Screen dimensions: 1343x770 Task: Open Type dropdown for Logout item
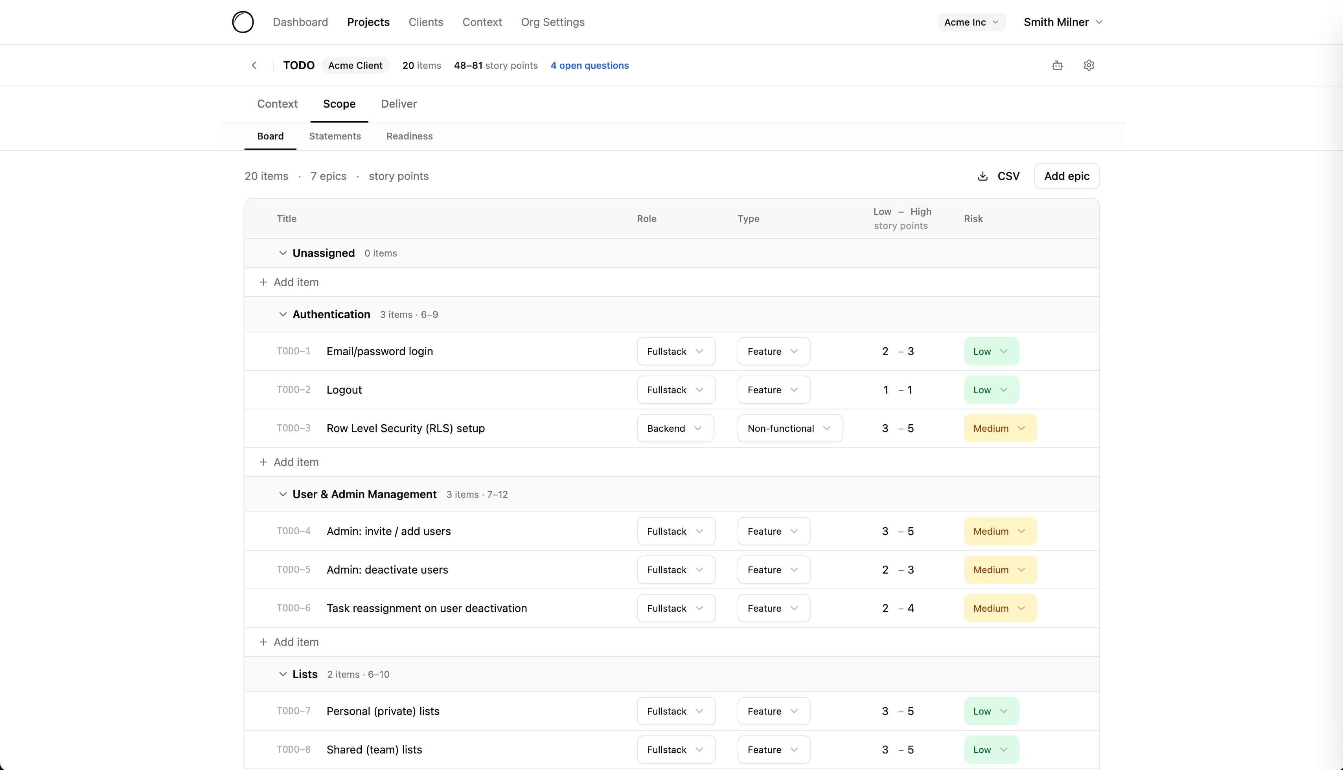[773, 390]
